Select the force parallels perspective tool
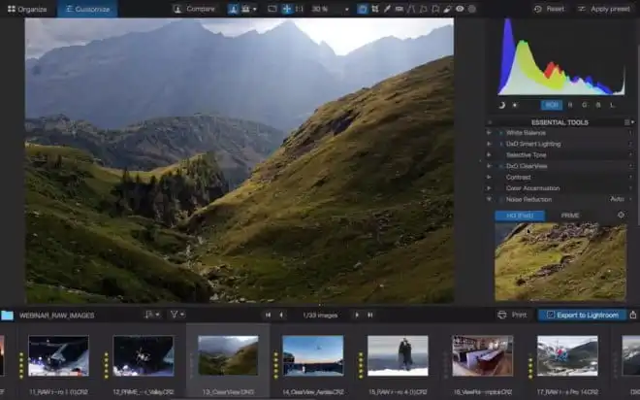Viewport: 640px width, 400px height. click(x=411, y=9)
